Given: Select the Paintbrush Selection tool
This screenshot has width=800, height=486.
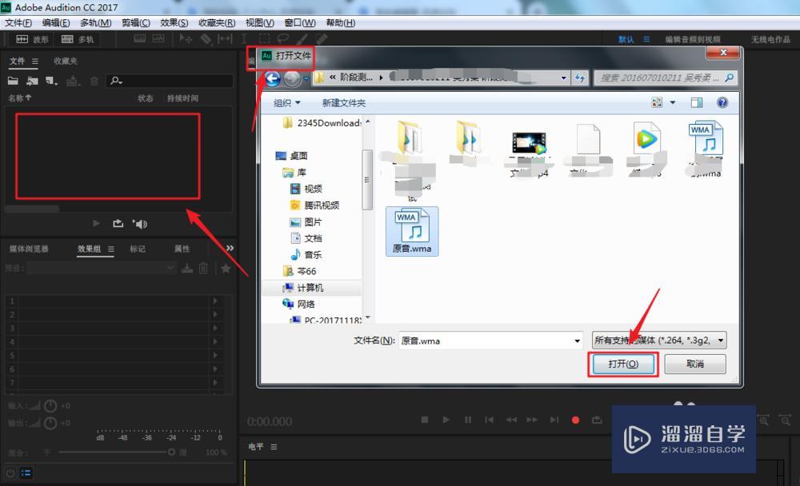Looking at the screenshot, I should click(x=302, y=38).
